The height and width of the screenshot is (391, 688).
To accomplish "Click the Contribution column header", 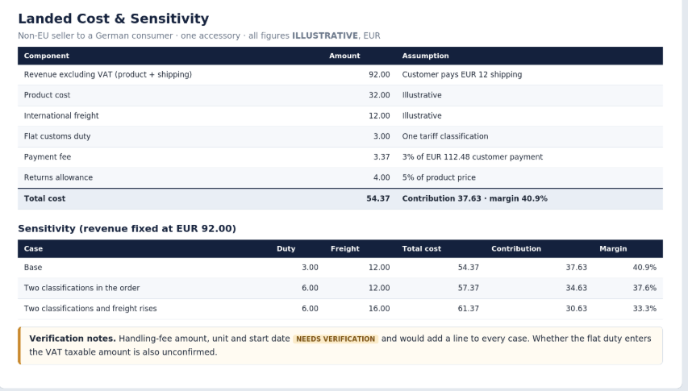I will (516, 248).
